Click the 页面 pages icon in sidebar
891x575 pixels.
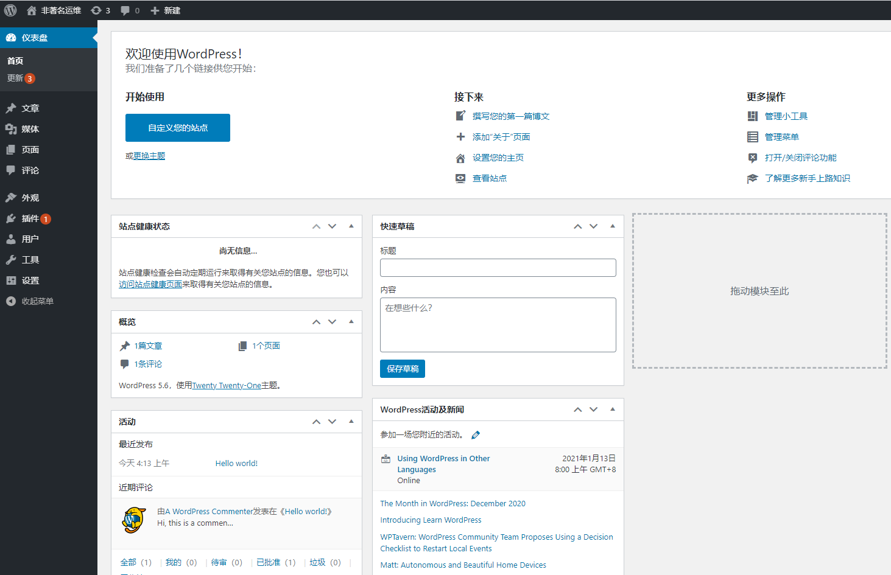pos(11,149)
